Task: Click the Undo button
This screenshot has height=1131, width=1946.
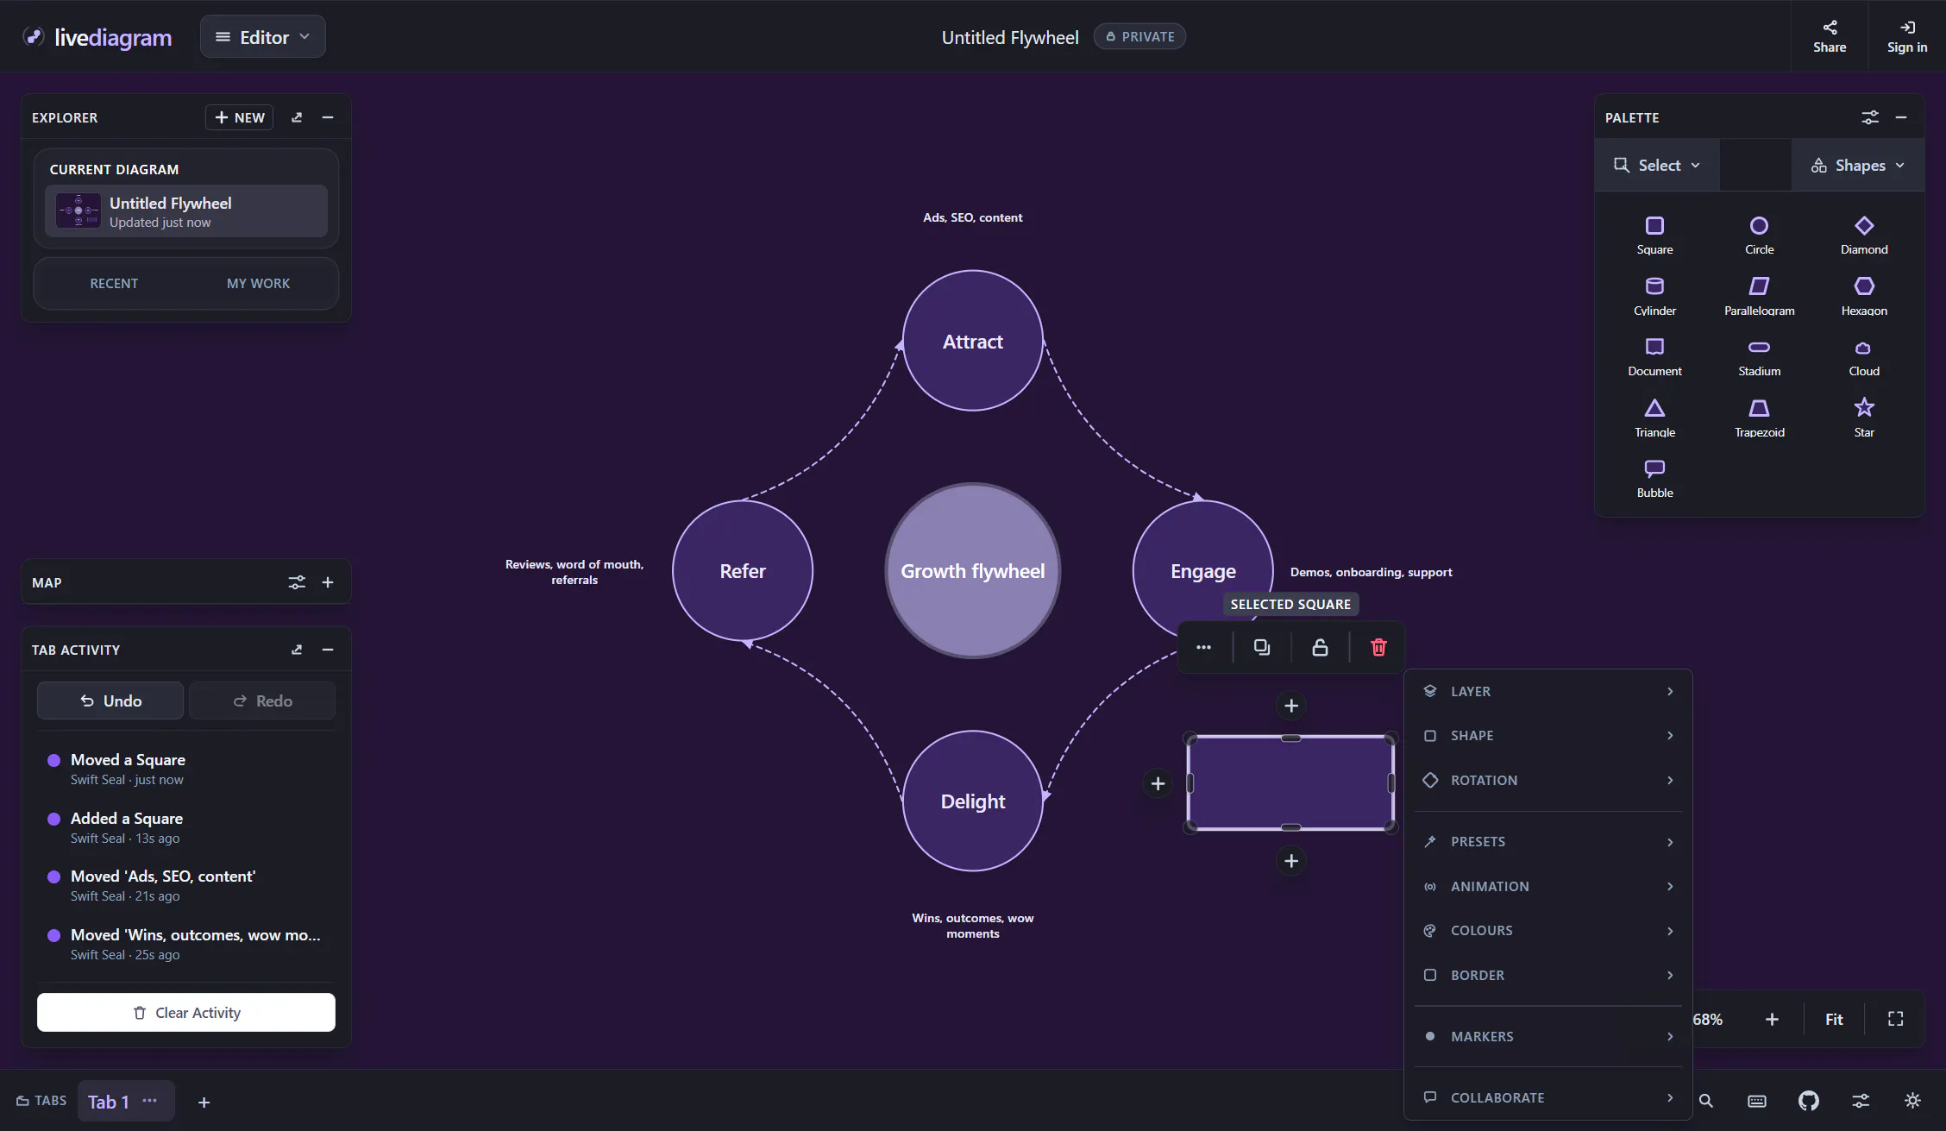Action: pyautogui.click(x=110, y=701)
